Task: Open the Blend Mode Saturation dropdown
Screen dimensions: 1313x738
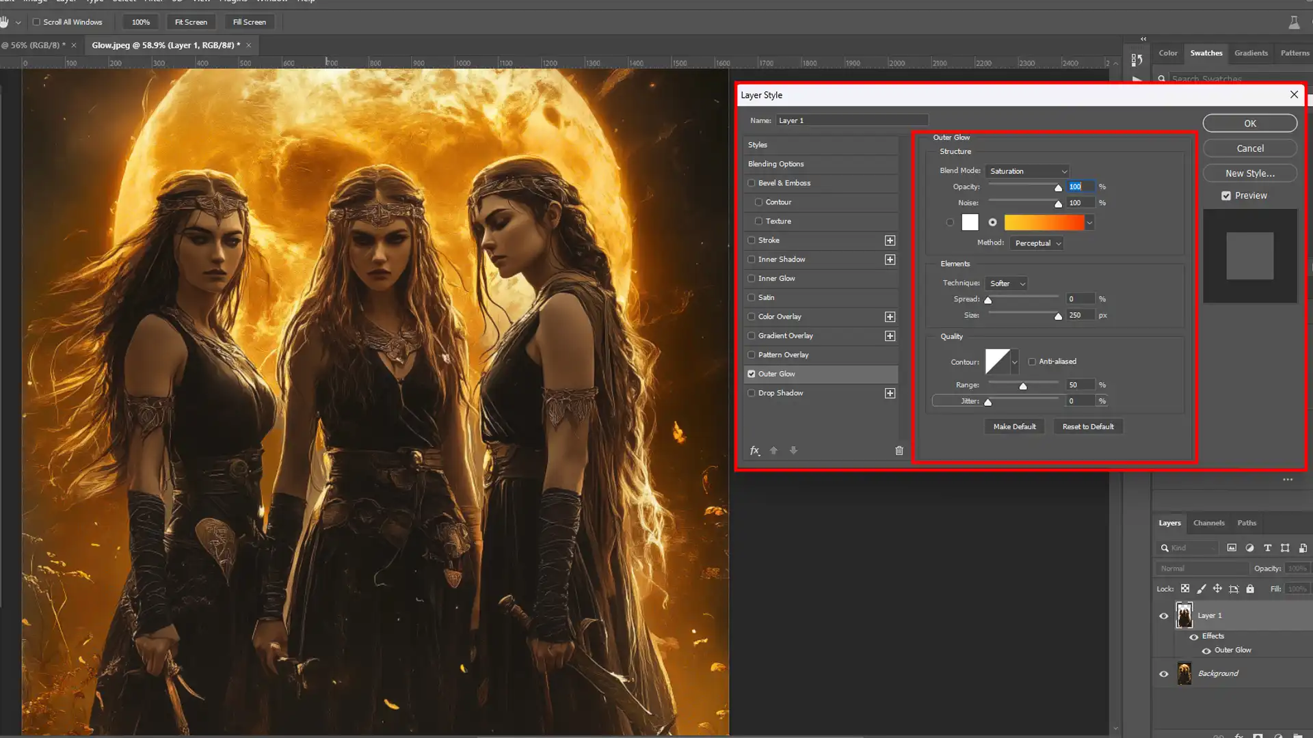Action: [1027, 171]
